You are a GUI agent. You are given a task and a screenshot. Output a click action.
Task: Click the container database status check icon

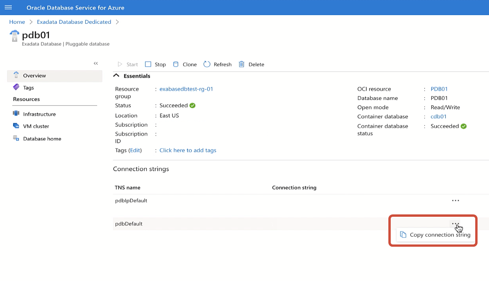[x=464, y=126]
